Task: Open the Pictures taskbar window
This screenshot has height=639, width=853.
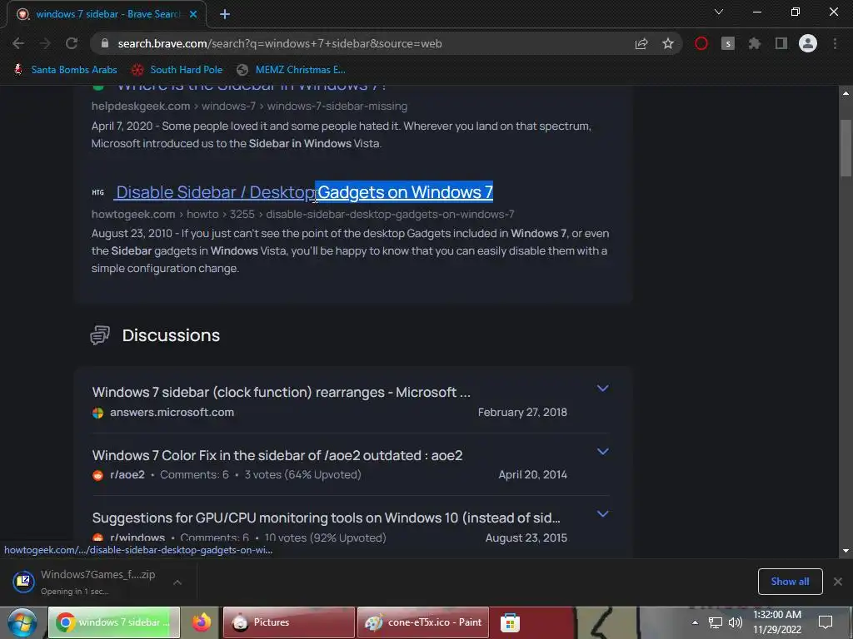Action: point(289,622)
